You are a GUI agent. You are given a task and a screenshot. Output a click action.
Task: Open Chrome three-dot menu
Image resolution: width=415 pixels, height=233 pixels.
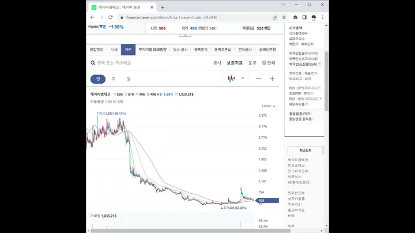tap(323, 17)
